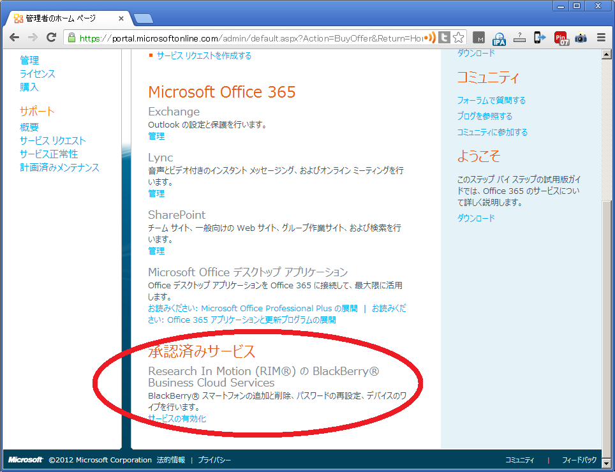Click フォーラムで質問する link
615x472 pixels.
click(x=491, y=100)
